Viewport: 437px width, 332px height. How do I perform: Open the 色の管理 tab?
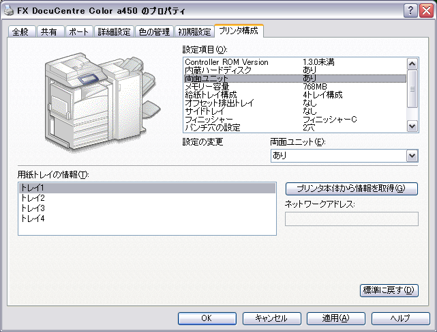tap(155, 31)
